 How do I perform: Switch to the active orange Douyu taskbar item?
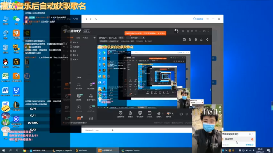tap(107, 150)
